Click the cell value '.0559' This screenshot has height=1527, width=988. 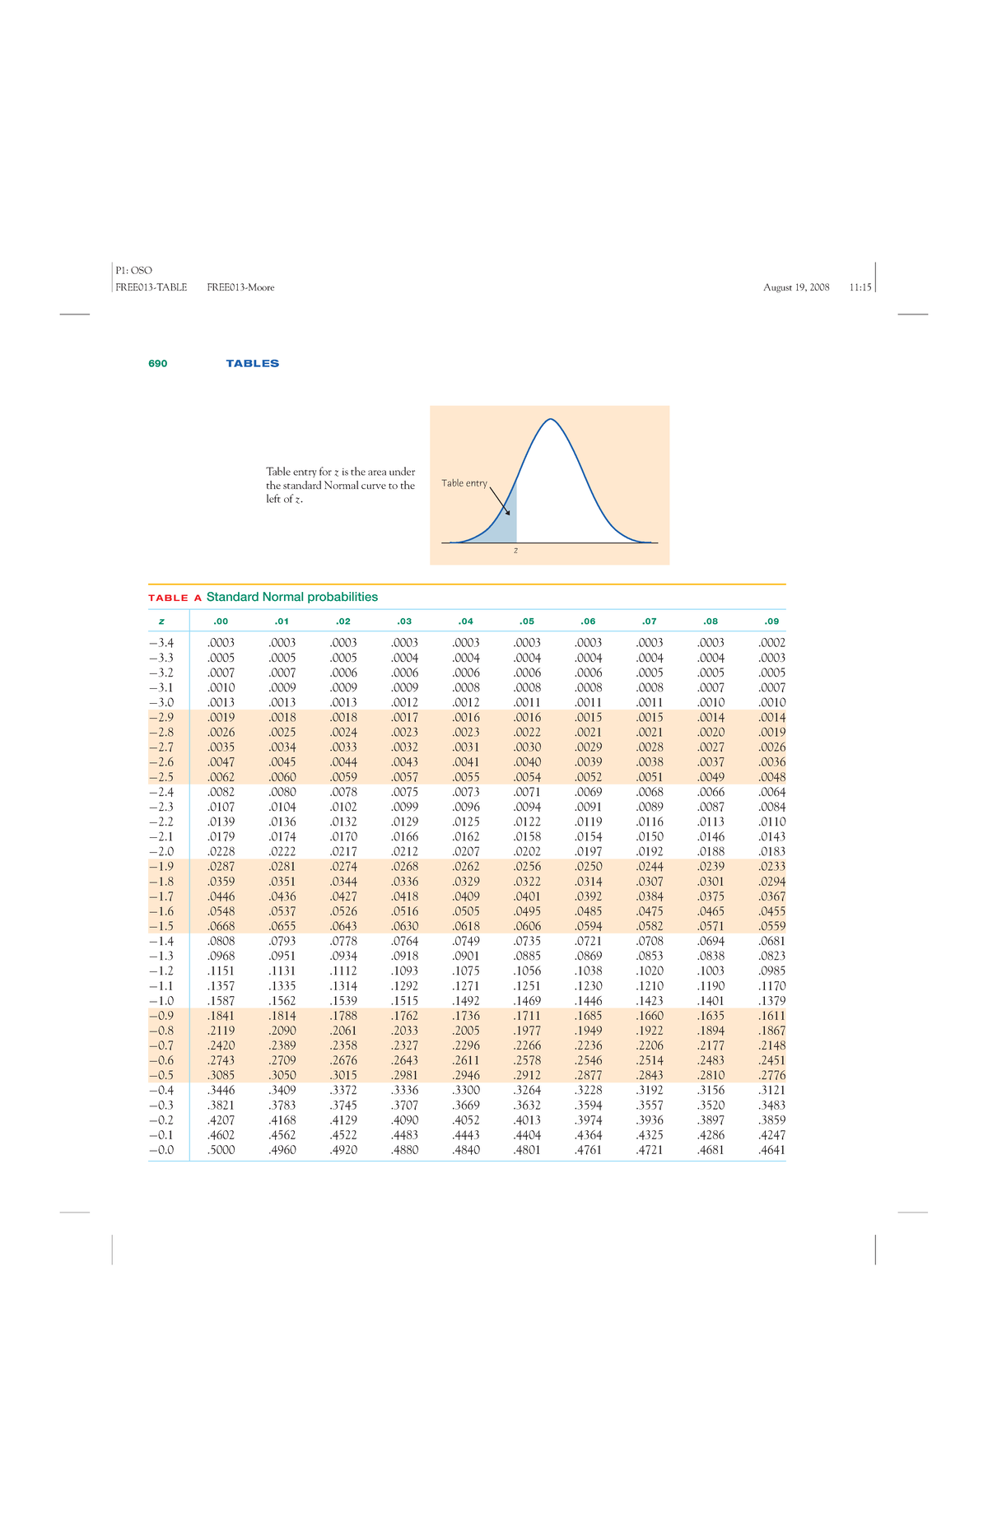point(771,926)
